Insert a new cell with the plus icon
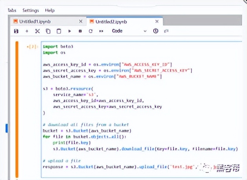This screenshot has height=180, width=247. 27,31
